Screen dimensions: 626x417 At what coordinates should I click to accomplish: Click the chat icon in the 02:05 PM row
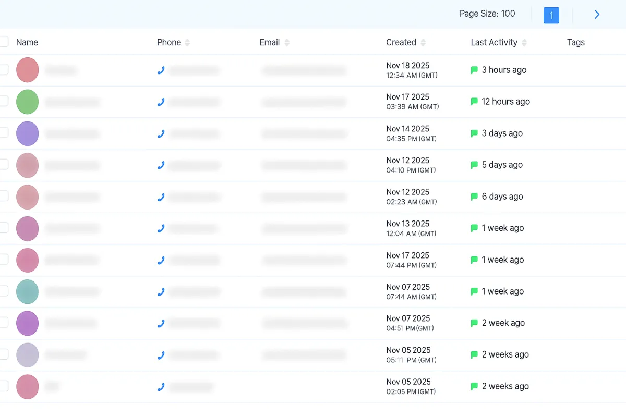[474, 386]
